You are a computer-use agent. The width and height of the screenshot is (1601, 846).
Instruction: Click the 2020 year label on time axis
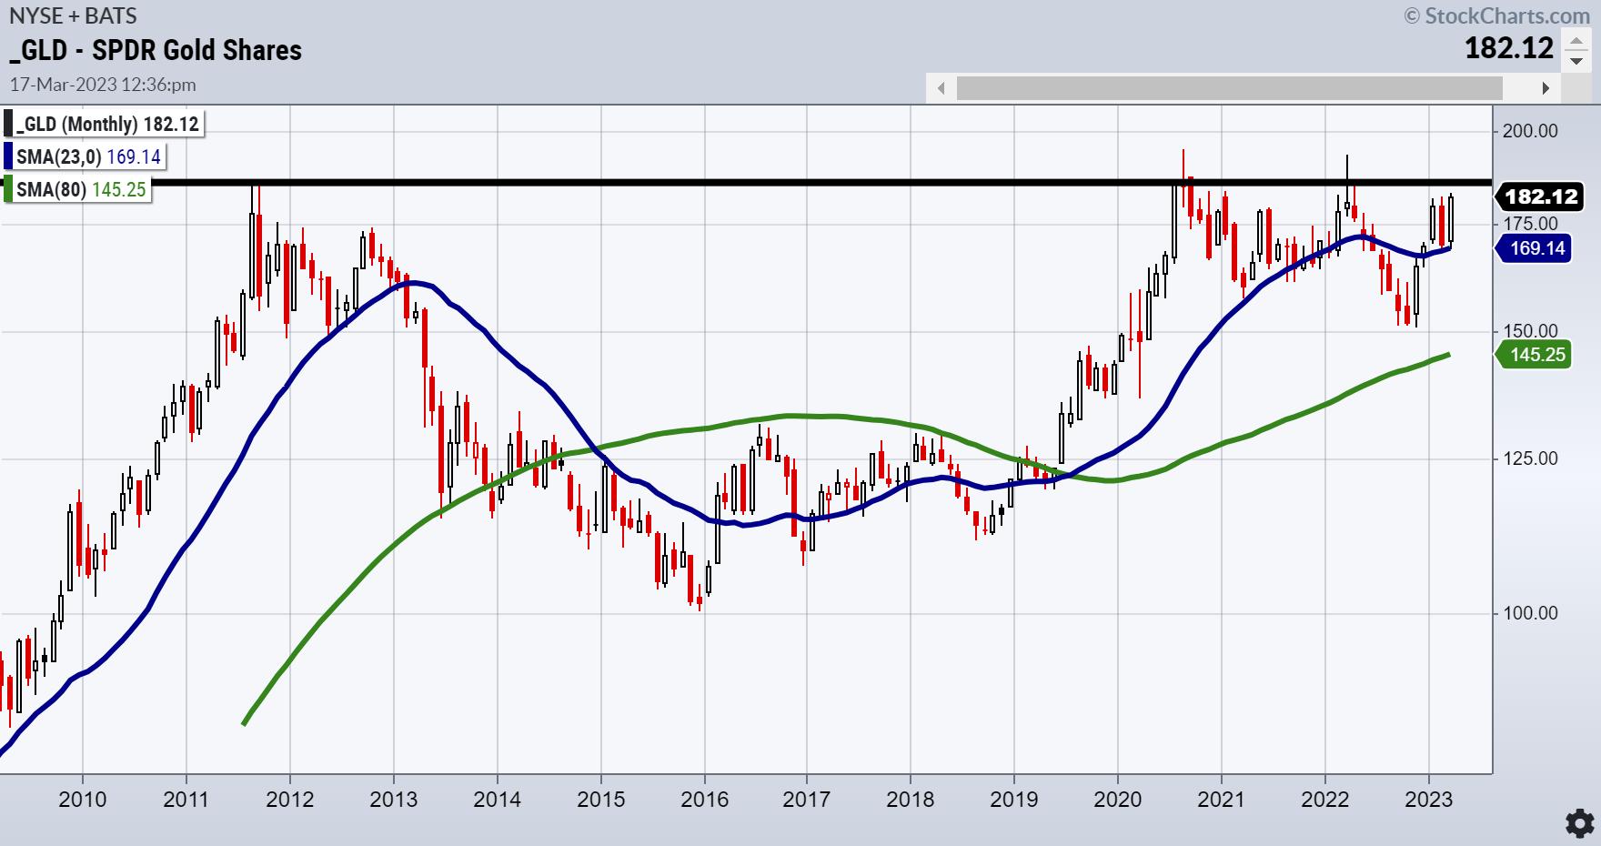pos(1118,800)
